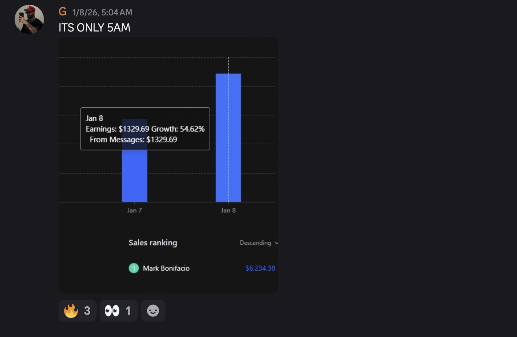Viewport: 517px width, 337px height.
Task: Click the Jan 8 axis label
Action: point(228,210)
